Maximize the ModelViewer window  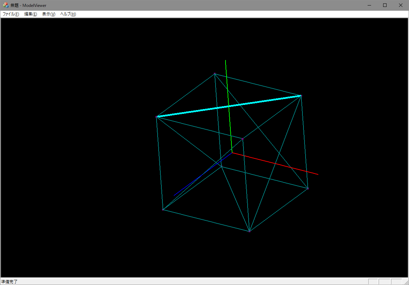[385, 5]
